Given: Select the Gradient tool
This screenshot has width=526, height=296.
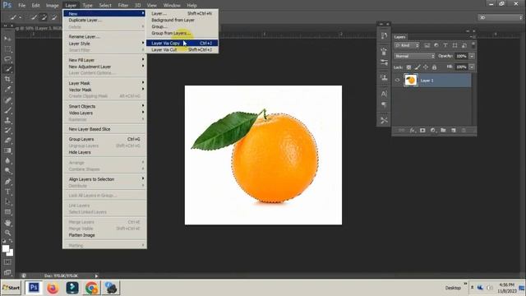Looking at the screenshot, I should [7, 150].
